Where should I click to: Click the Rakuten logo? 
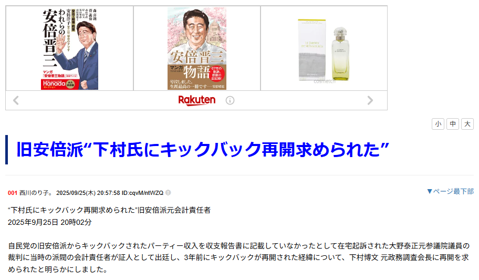click(197, 100)
